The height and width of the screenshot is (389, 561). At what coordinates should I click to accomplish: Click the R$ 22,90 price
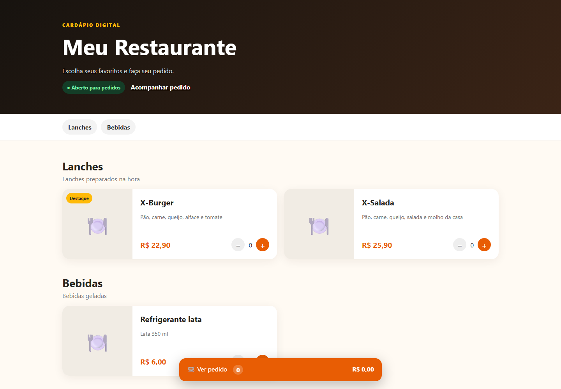click(x=155, y=245)
